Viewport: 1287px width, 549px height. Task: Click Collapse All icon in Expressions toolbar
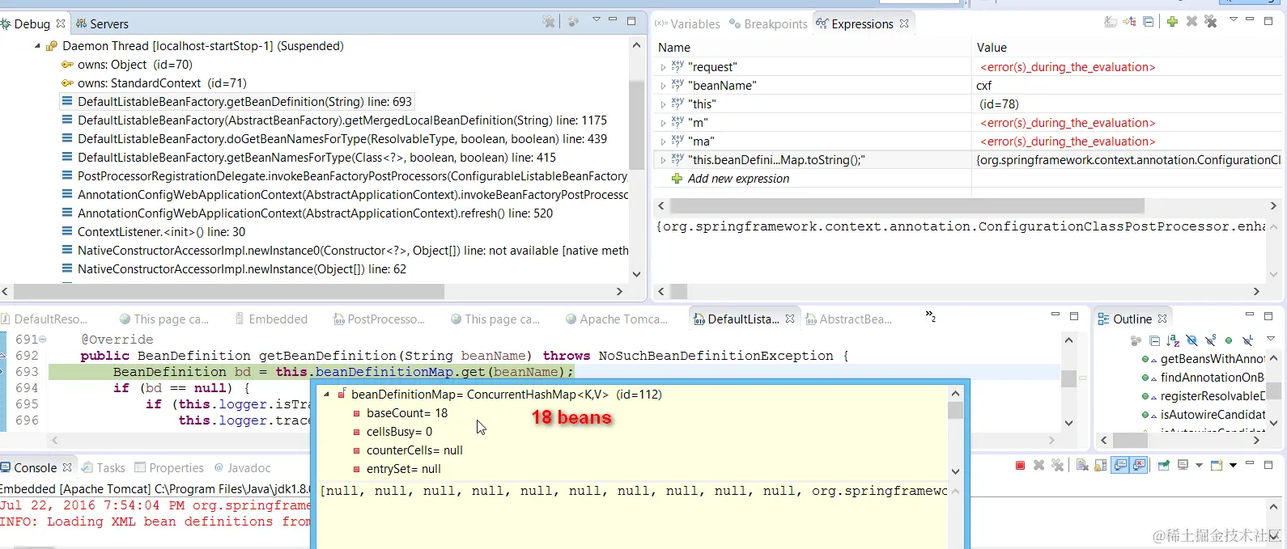point(1149,22)
